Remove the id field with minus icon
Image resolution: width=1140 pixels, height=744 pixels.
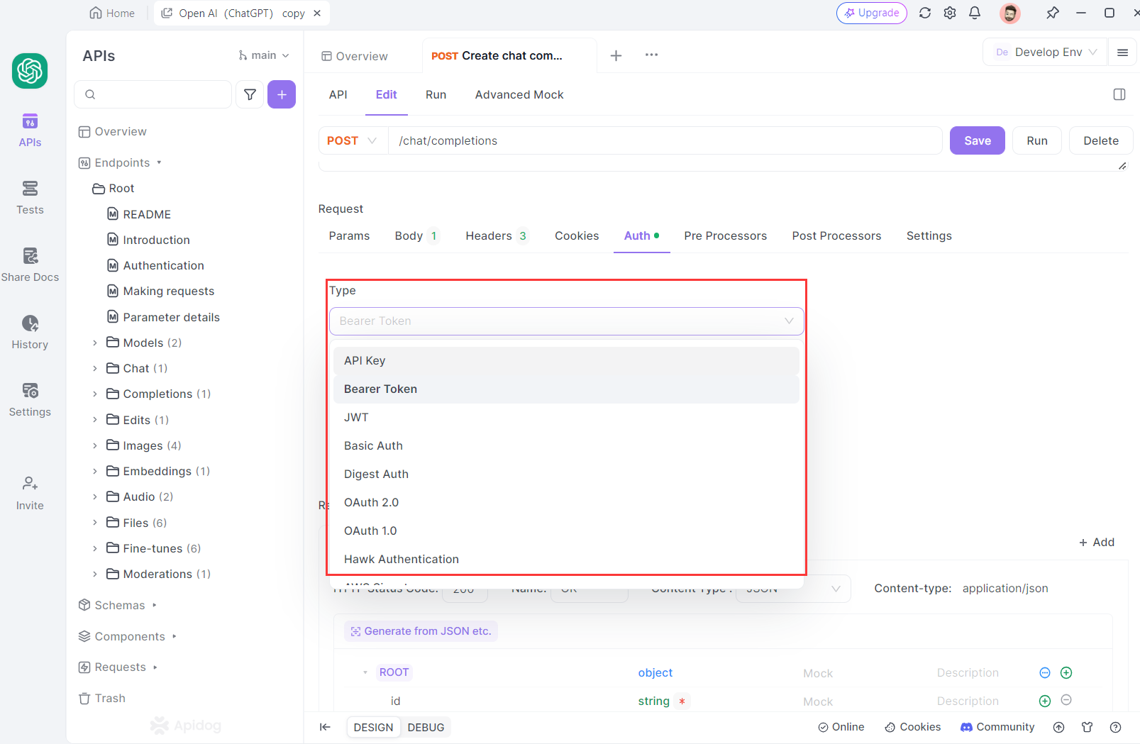(1066, 700)
